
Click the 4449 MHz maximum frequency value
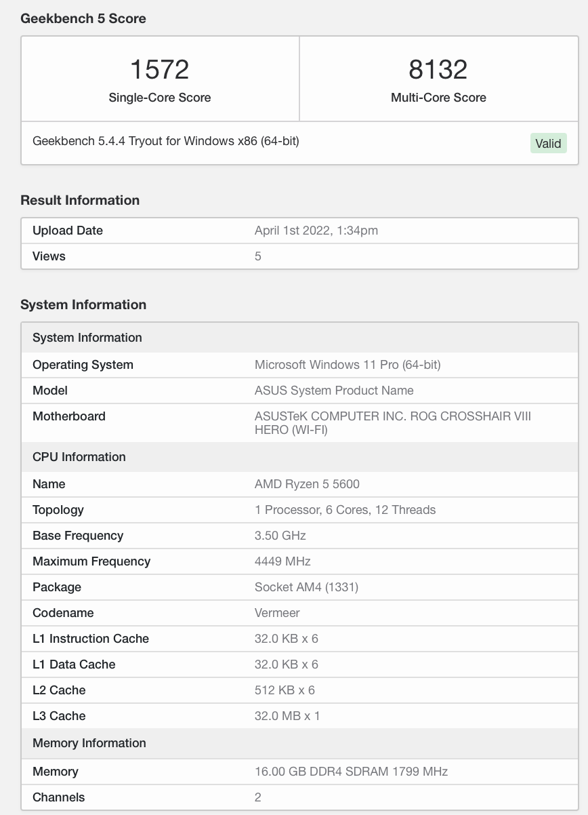(282, 561)
